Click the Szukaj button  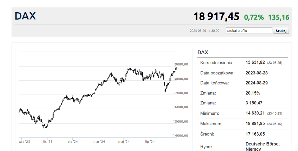[281, 31]
